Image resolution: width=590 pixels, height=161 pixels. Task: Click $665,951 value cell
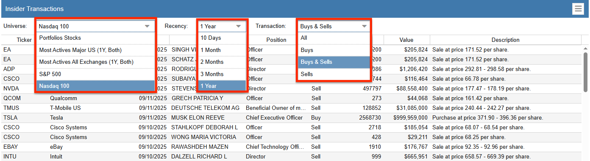(x=416, y=156)
